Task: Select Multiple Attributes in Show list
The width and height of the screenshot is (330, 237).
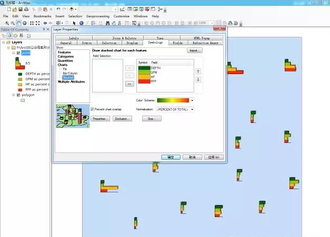Action: click(x=72, y=81)
